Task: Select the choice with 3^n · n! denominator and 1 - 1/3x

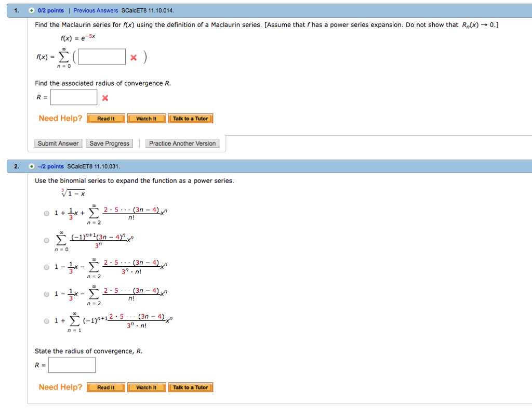Action: click(46, 267)
